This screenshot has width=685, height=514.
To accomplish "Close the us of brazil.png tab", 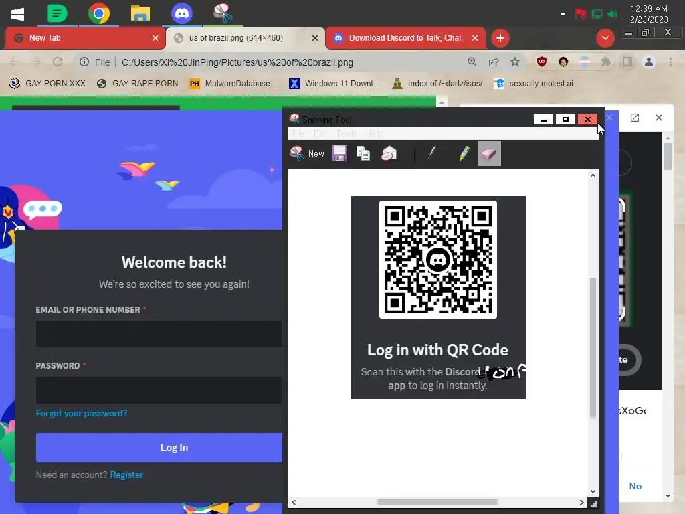I will point(315,38).
